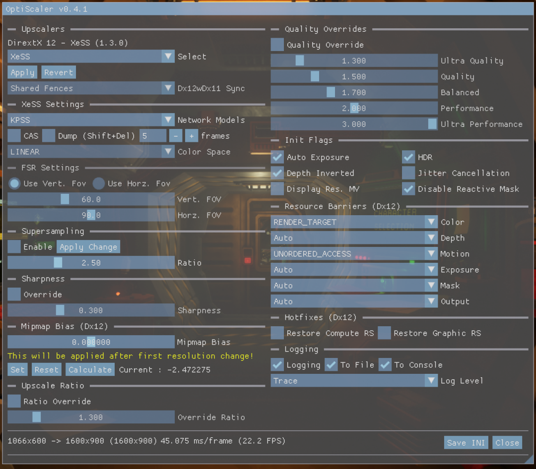Image resolution: width=536 pixels, height=469 pixels.
Task: Toggle the Restore Graphic RS checkbox
Action: [384, 333]
